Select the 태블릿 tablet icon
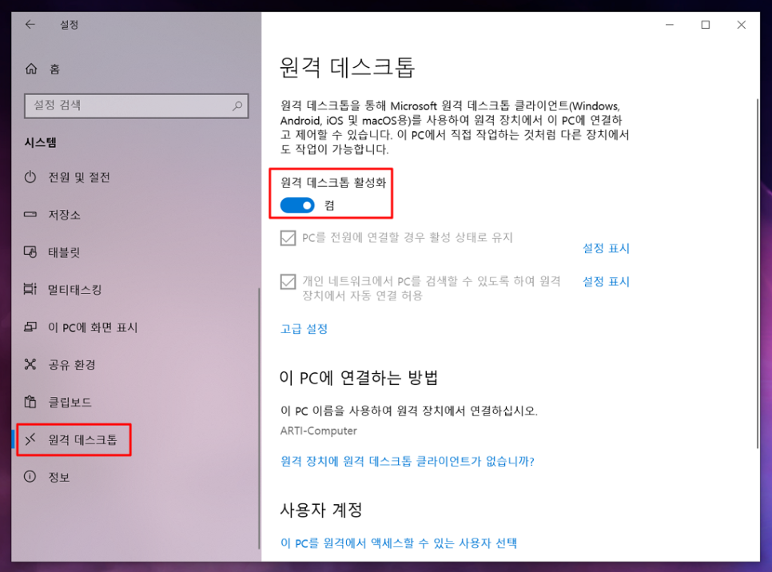 [x=30, y=252]
